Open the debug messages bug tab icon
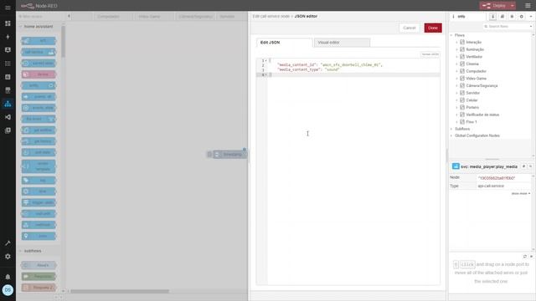Viewport: 536px width, 301px height. (512, 17)
